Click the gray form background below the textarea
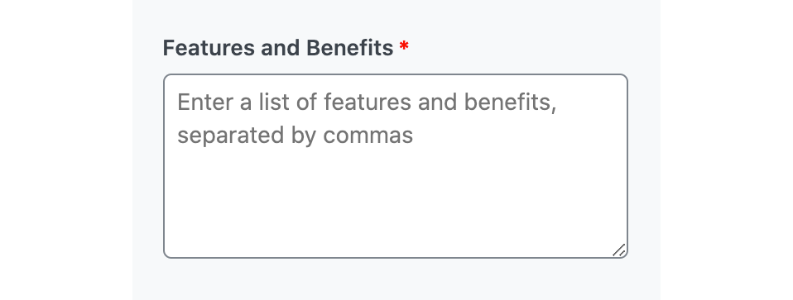The width and height of the screenshot is (793, 300). pos(396,280)
